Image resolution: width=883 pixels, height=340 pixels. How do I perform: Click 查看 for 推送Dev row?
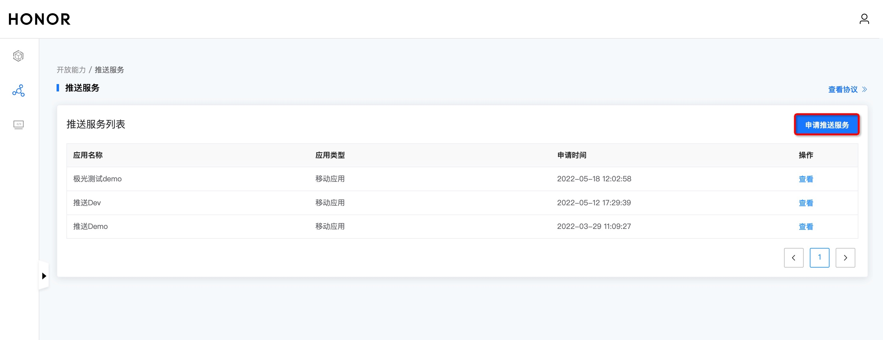pyautogui.click(x=806, y=203)
